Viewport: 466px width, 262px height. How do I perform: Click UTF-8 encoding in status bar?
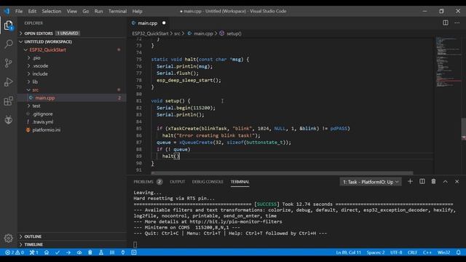[x=396, y=253]
